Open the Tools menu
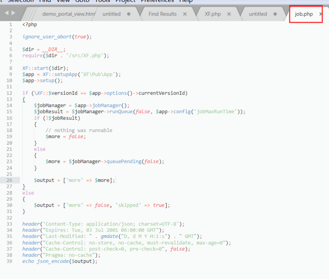This screenshot has width=329, height=279. tap(102, 1)
